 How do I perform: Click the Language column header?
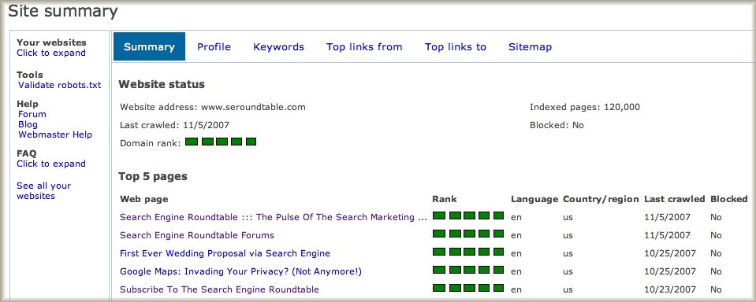click(534, 199)
